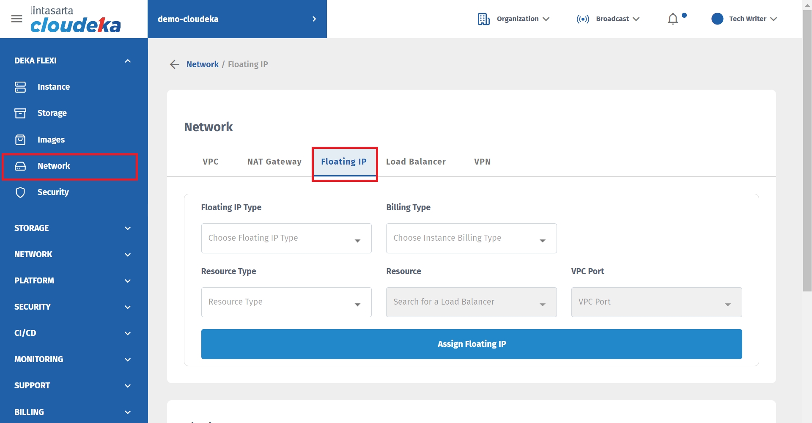812x423 pixels.
Task: Open the Resource Type dropdown
Action: click(x=286, y=302)
